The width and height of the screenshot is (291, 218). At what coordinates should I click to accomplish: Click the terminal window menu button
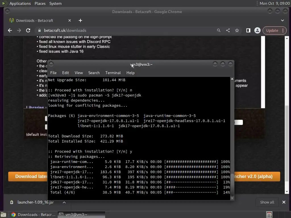click(x=51, y=64)
